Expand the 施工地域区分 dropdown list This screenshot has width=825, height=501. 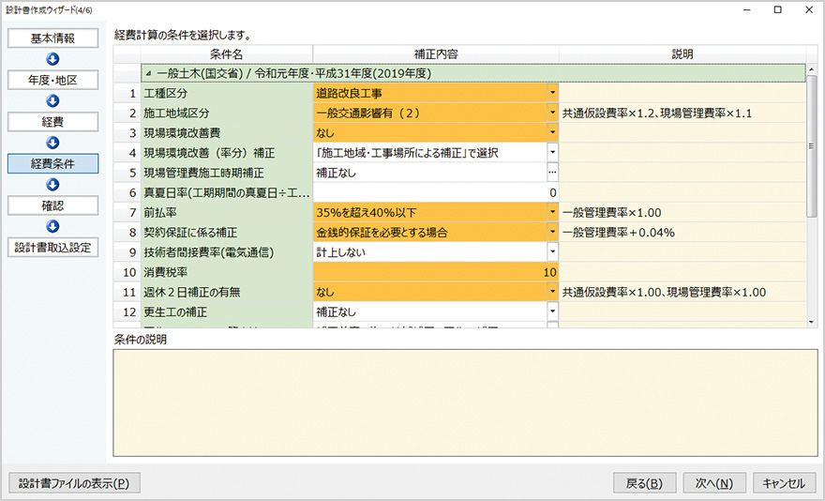coord(552,114)
